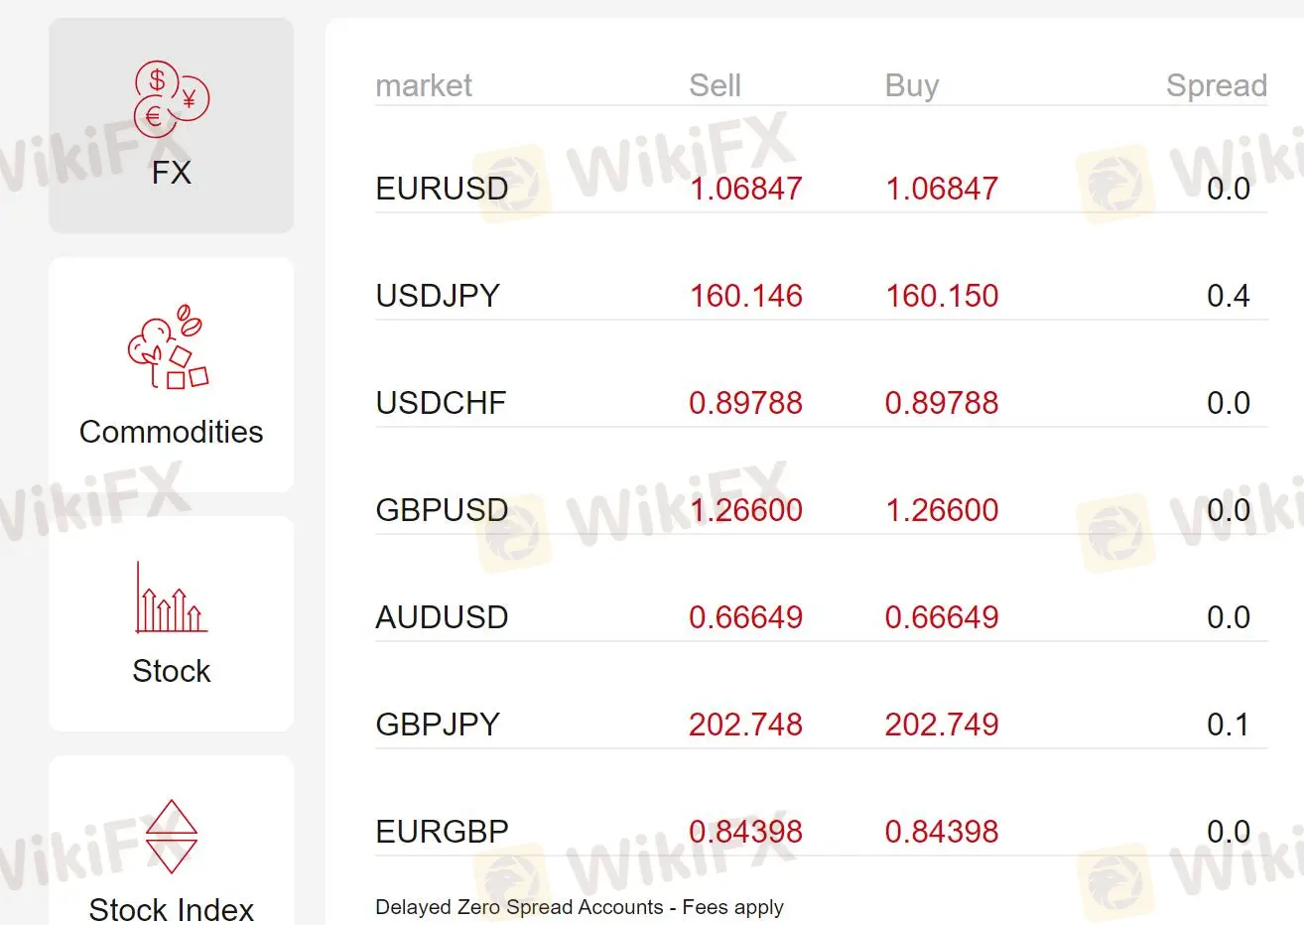Click the Stock Index triangles icon
Image resolution: width=1304 pixels, height=925 pixels.
(172, 837)
